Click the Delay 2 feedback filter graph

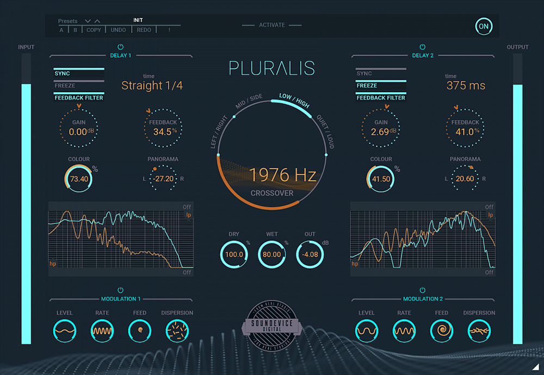423,239
